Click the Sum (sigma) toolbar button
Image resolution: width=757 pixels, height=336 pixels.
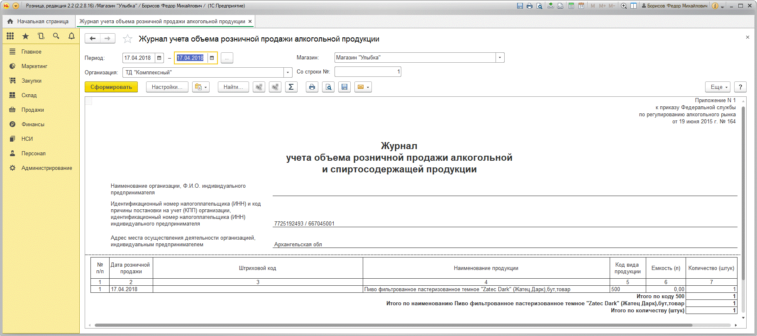coord(291,87)
